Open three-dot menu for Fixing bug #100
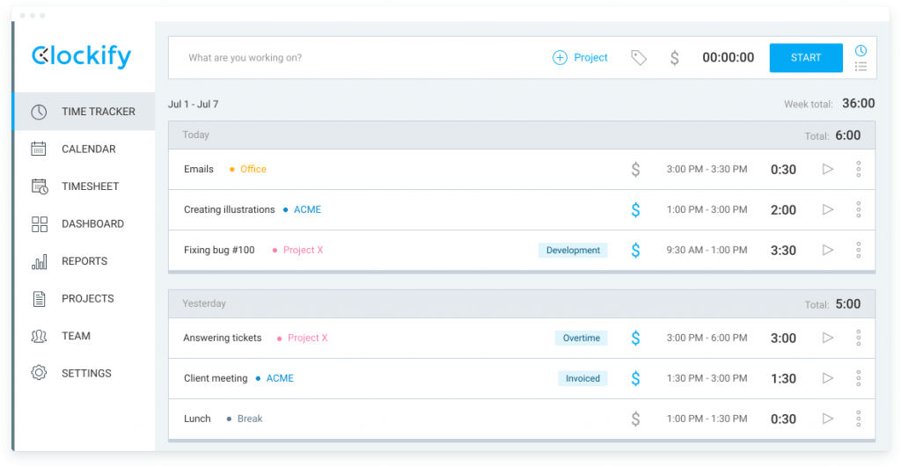This screenshot has width=901, height=467. (858, 250)
